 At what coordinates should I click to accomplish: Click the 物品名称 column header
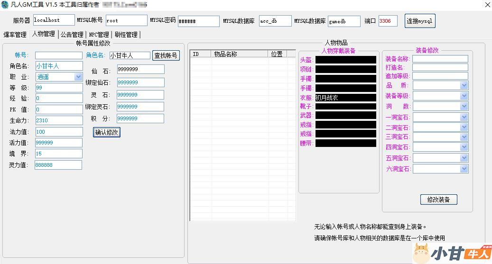pyautogui.click(x=240, y=54)
